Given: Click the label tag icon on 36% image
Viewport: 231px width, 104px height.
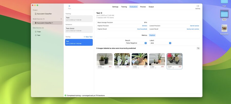Looking at the screenshot, I should coord(98,67).
